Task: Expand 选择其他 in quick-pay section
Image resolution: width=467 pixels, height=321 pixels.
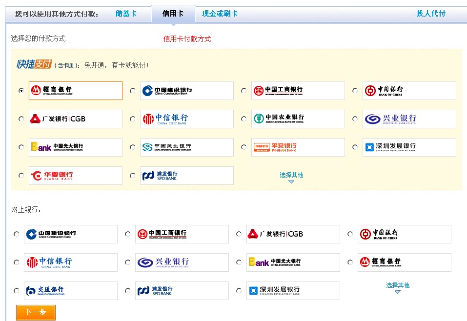Action: tap(291, 177)
